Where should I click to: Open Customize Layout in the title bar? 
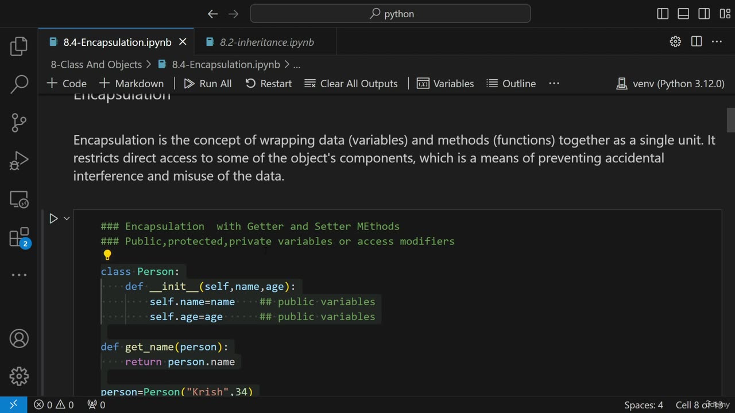(x=725, y=14)
